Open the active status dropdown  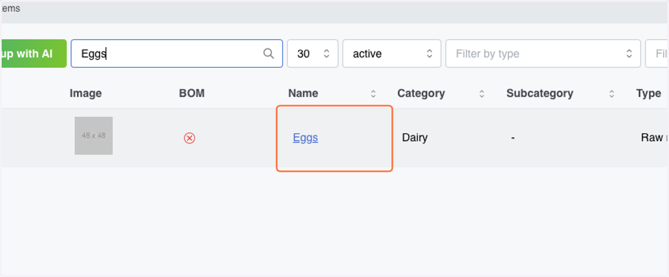(392, 53)
